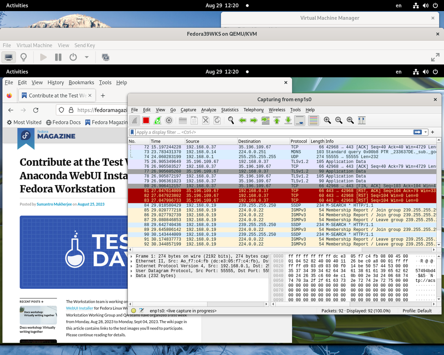Click the go to specified packet icon
444x355 pixels.
click(x=265, y=120)
